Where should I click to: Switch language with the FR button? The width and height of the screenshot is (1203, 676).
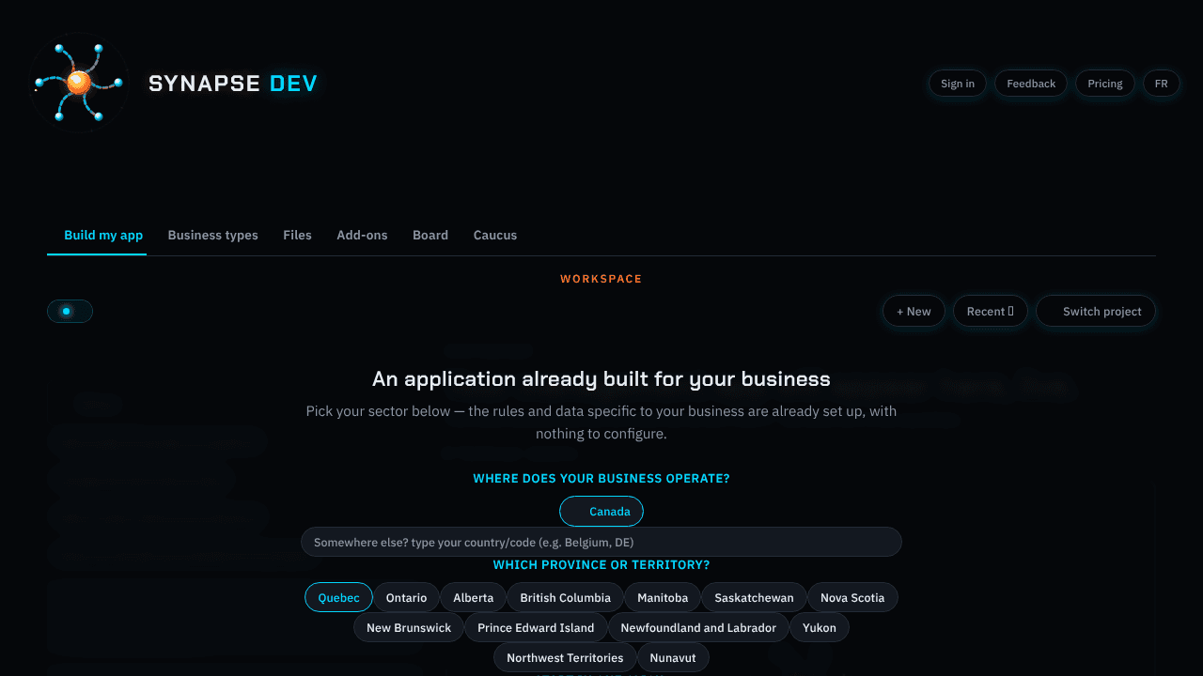click(1162, 84)
